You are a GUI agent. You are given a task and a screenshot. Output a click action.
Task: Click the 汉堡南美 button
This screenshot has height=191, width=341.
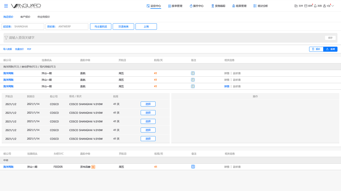123,27
